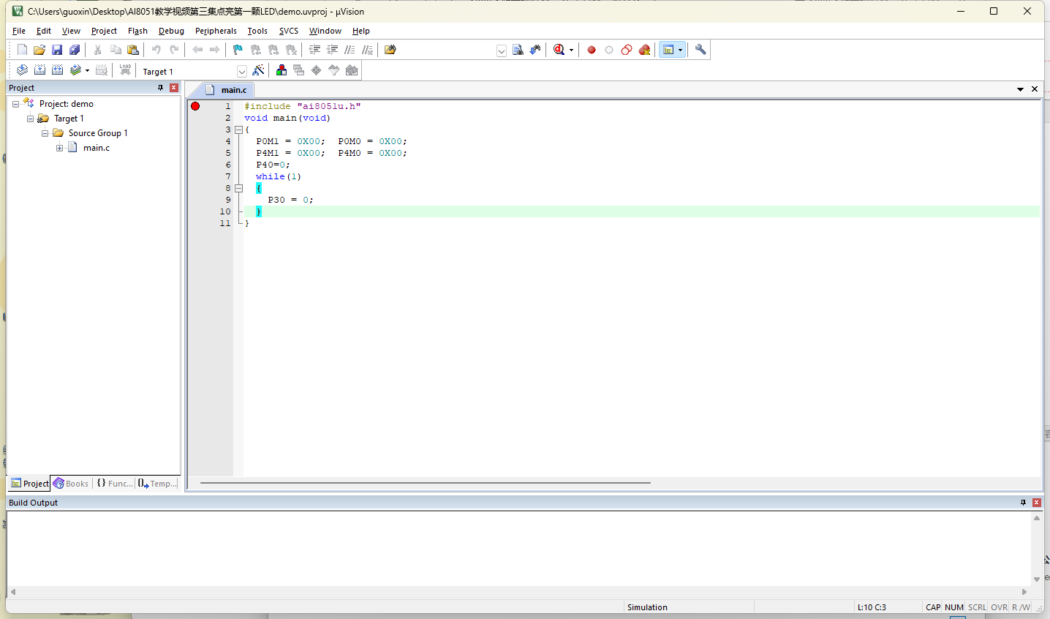The height and width of the screenshot is (619, 1050).
Task: Toggle the breakpoint on line 1
Action: [195, 106]
